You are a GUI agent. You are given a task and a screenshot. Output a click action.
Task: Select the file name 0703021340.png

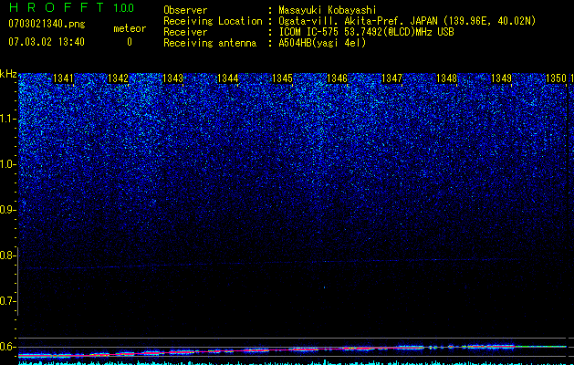click(x=47, y=25)
